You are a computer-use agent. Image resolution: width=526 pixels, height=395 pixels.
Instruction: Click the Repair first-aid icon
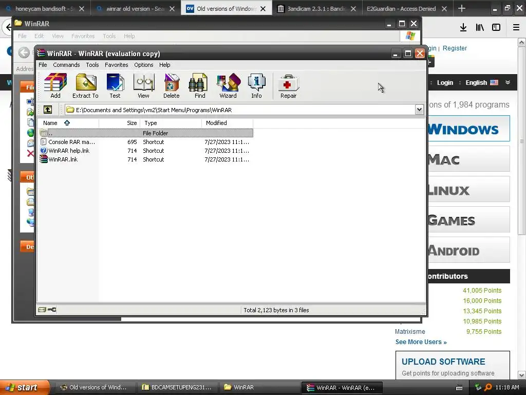click(x=289, y=86)
